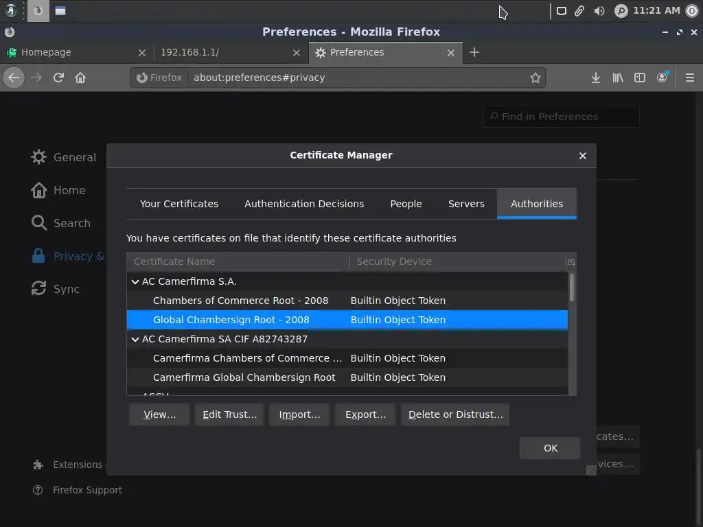Click the certificate list scrollbar thumb

pos(572,288)
